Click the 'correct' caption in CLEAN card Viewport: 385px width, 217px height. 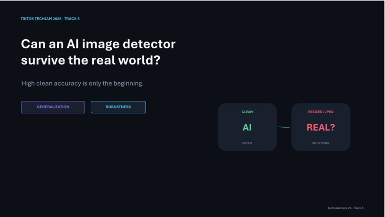coord(247,143)
